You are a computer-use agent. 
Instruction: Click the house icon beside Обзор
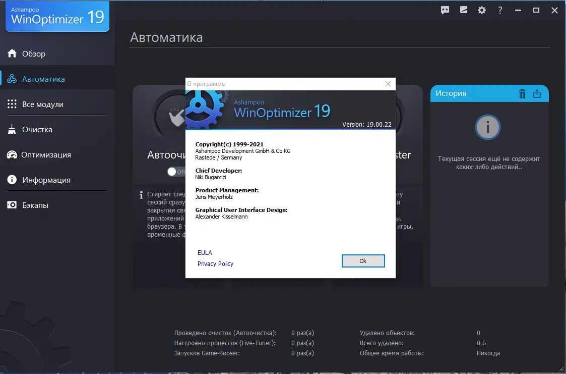(x=12, y=54)
